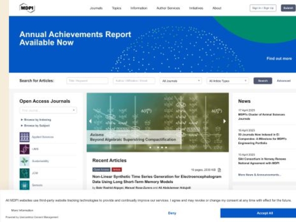This screenshot has height=222, width=296.
Task: Open the Topics menu
Action: [116, 8]
